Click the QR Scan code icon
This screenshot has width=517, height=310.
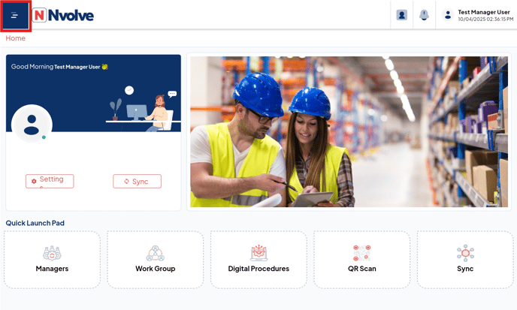point(362,253)
